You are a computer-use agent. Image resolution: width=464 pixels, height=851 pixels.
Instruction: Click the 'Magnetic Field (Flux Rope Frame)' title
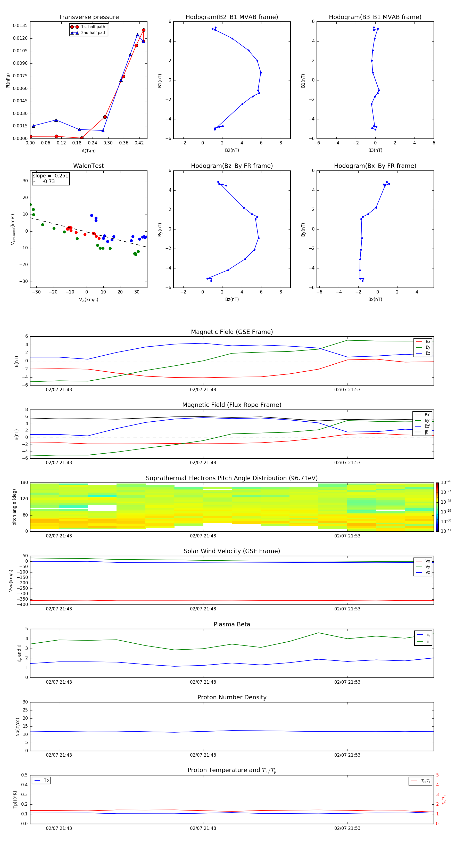point(232,405)
